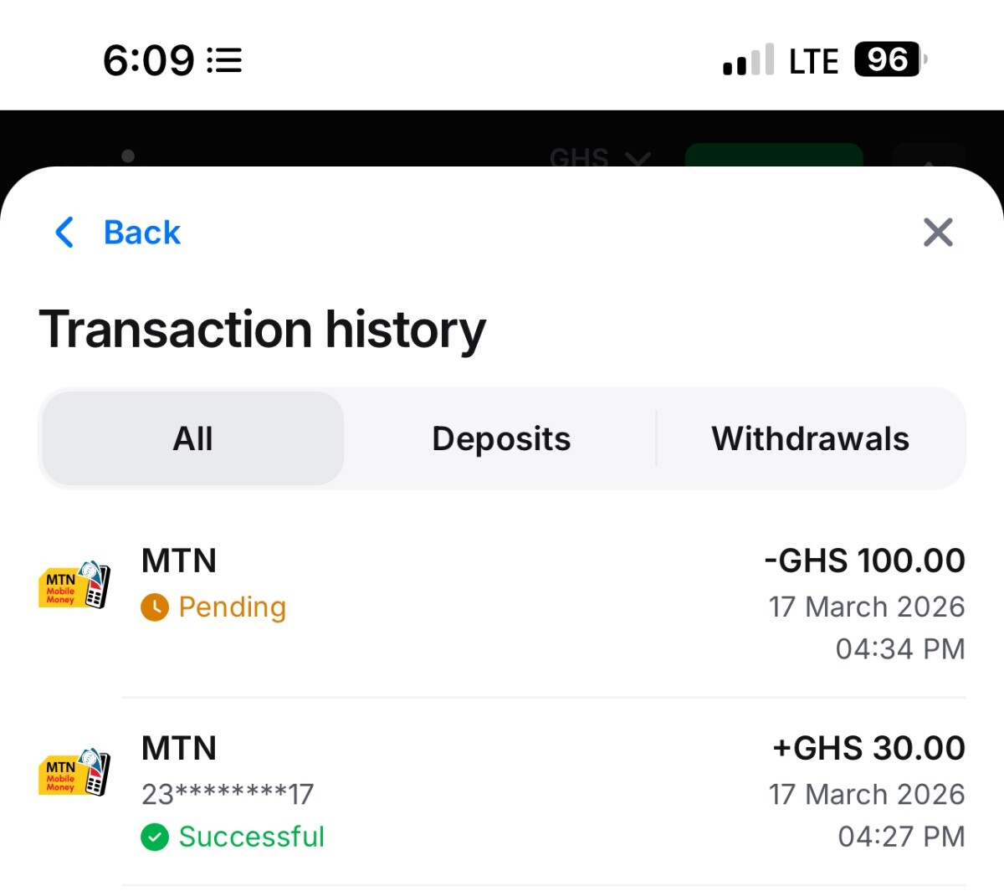Tap the cellular signal bars icon
The image size is (1004, 891).
click(748, 60)
